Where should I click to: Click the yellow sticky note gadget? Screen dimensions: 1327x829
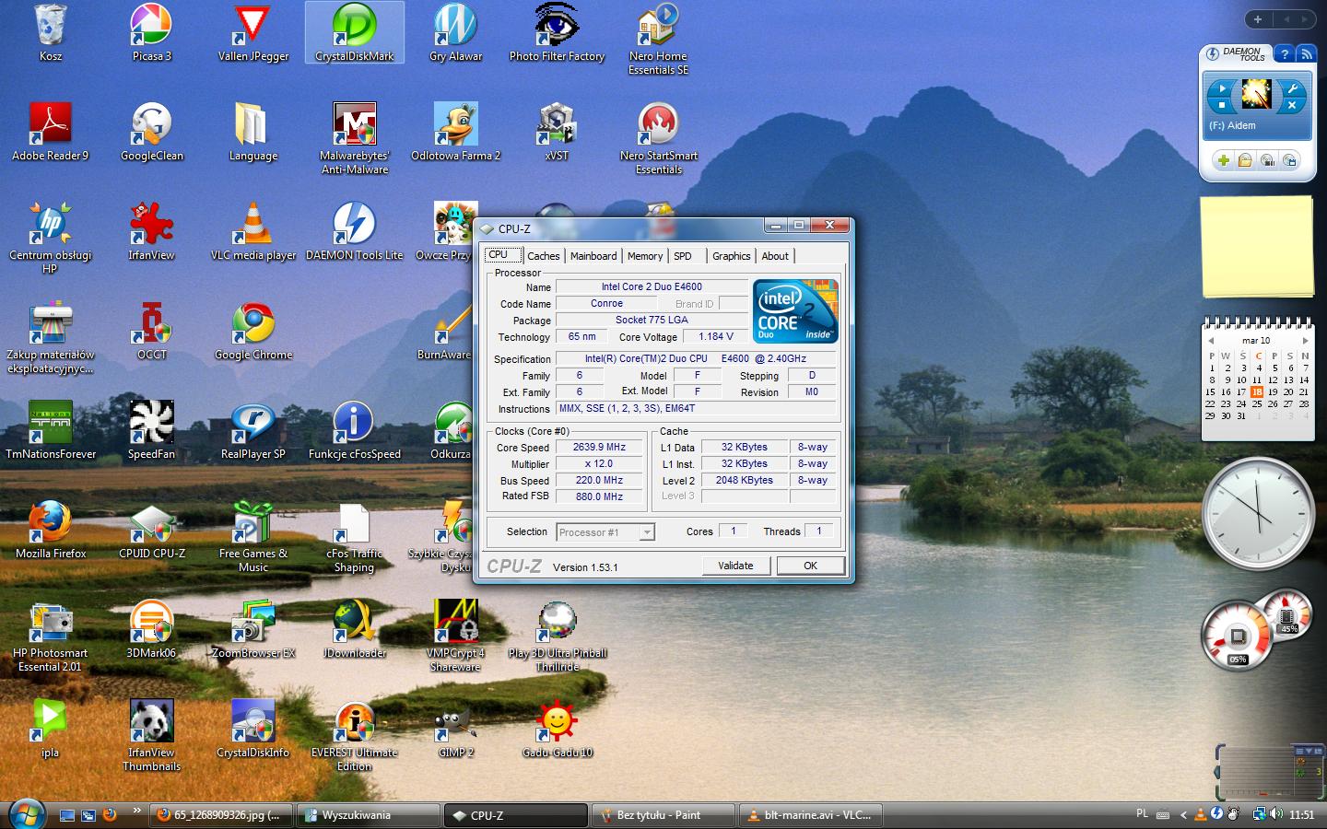1257,246
